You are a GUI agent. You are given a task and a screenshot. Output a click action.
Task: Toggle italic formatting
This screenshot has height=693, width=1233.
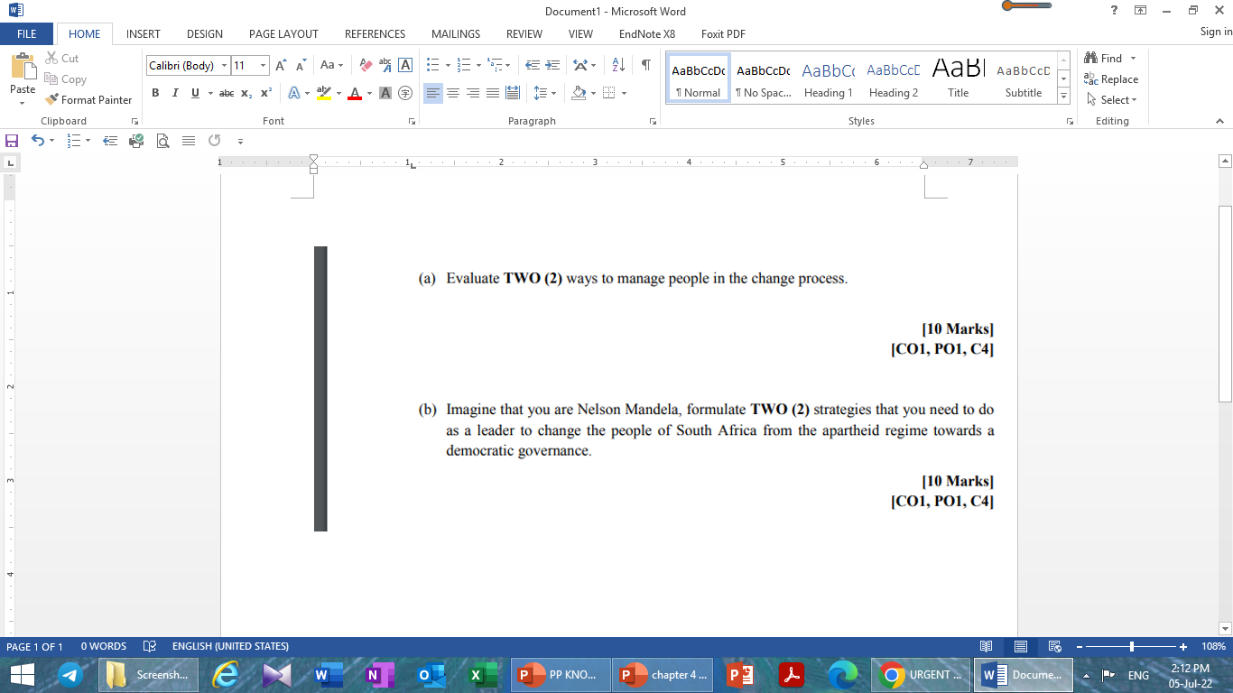(x=174, y=92)
